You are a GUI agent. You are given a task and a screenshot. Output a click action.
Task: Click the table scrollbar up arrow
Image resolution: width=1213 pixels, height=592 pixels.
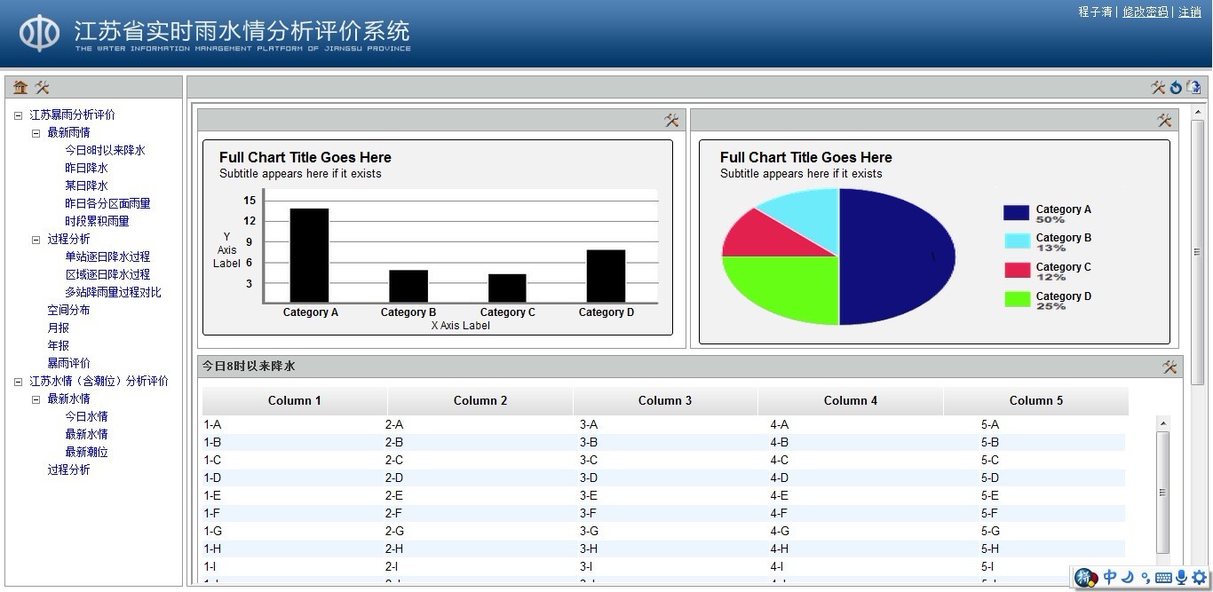1163,424
